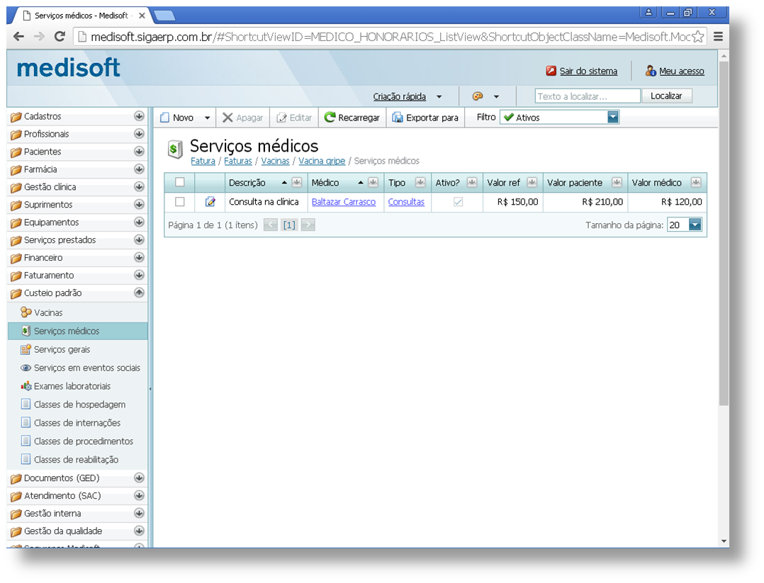The width and height of the screenshot is (764, 583).
Task: Open the Faturamento menu group
Action: click(x=77, y=275)
